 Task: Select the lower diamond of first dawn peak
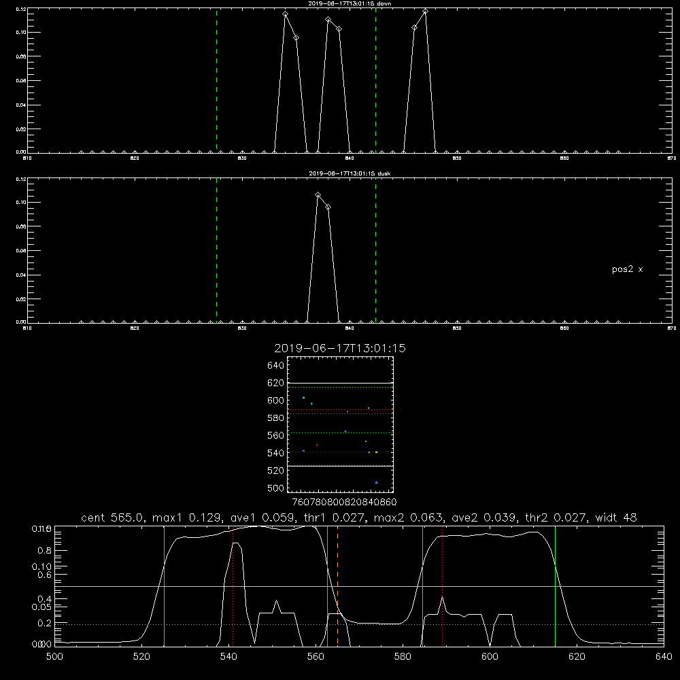click(x=296, y=38)
